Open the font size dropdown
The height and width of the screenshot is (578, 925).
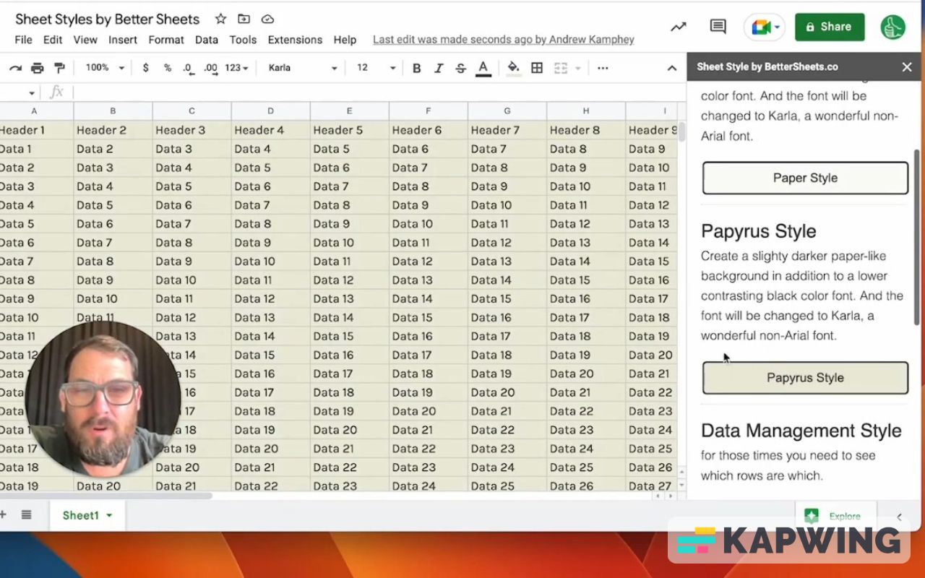coord(376,68)
